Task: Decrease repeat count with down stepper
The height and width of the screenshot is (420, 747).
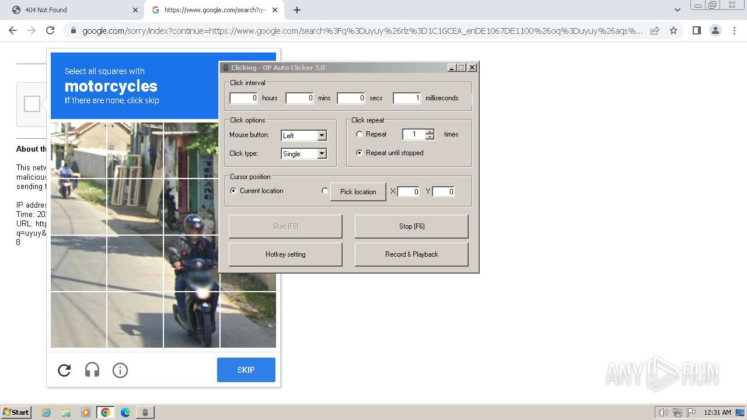Action: click(430, 137)
